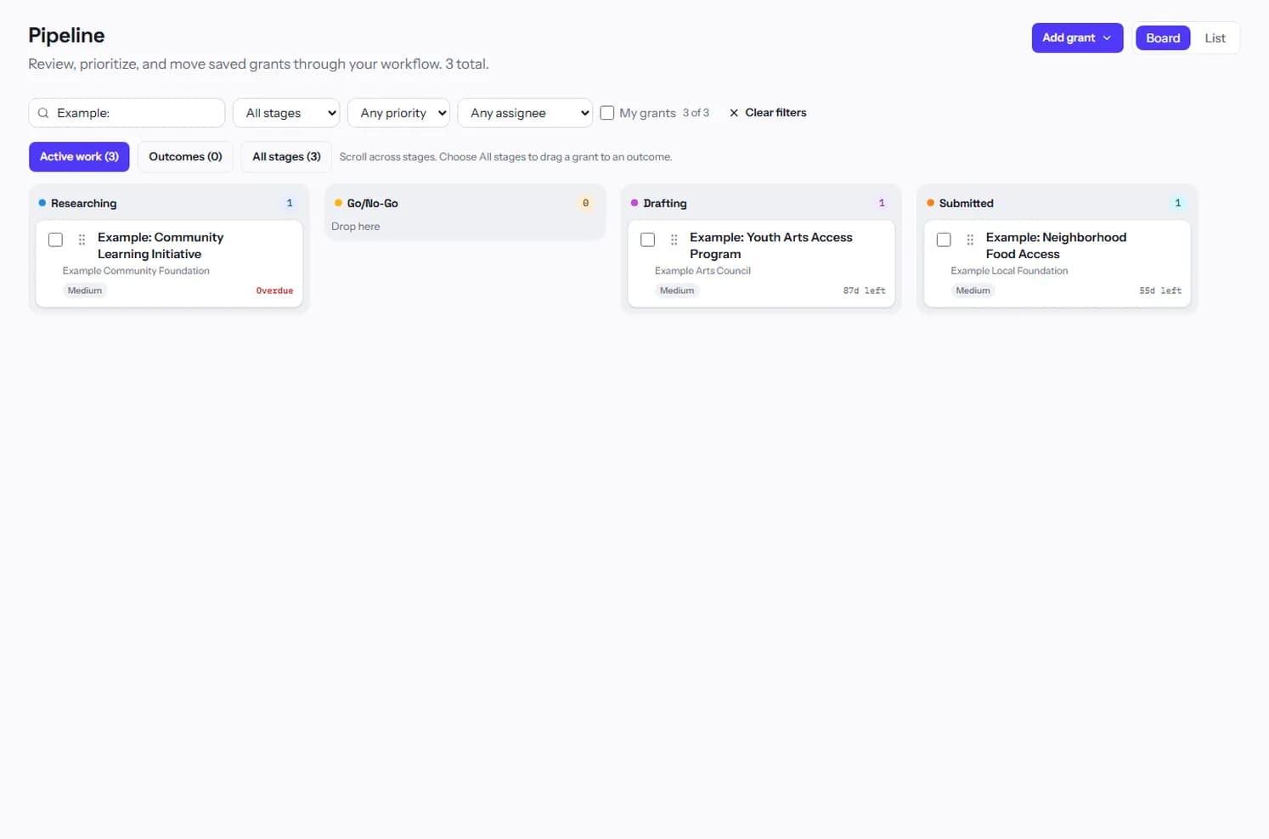Switch to the Outcomes (0) tab
Image resolution: width=1269 pixels, height=839 pixels.
click(185, 156)
